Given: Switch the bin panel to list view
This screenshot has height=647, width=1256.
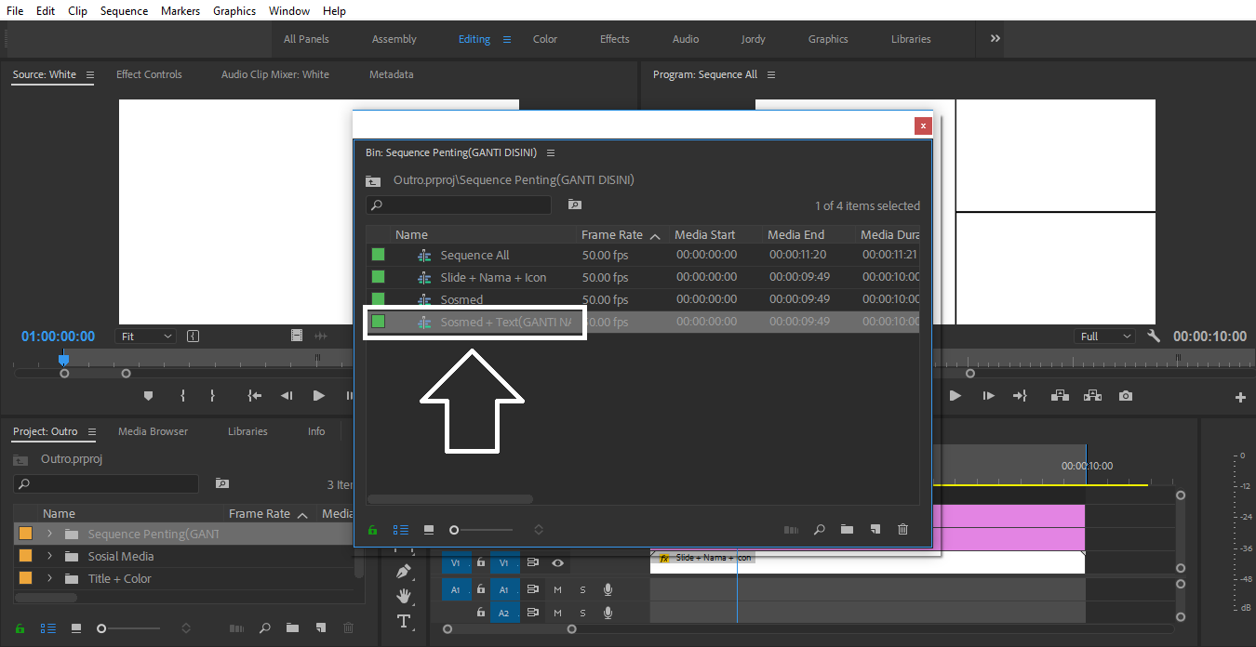Looking at the screenshot, I should tap(401, 529).
